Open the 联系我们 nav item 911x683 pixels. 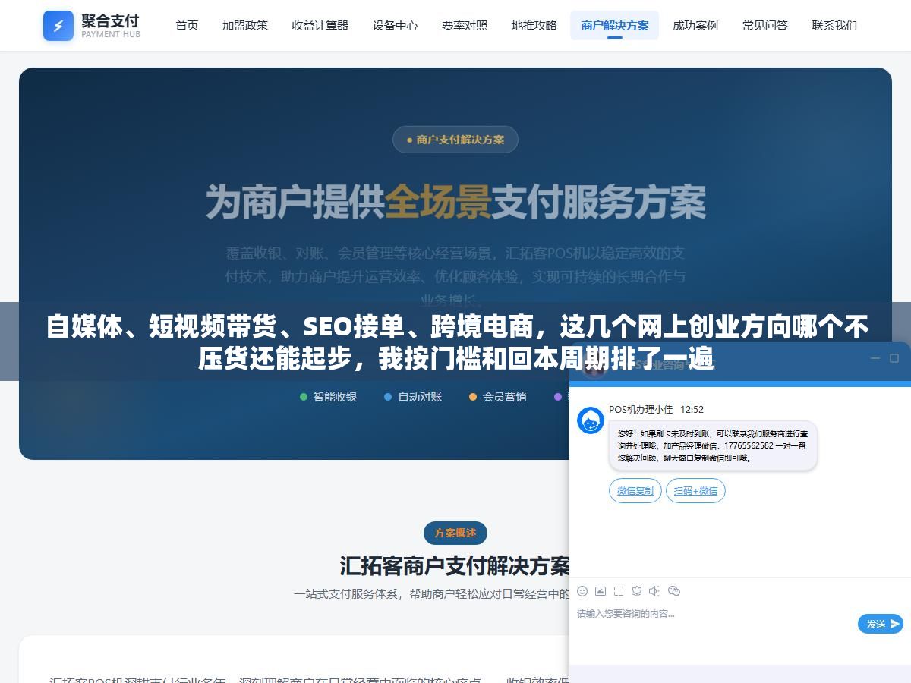tap(834, 25)
